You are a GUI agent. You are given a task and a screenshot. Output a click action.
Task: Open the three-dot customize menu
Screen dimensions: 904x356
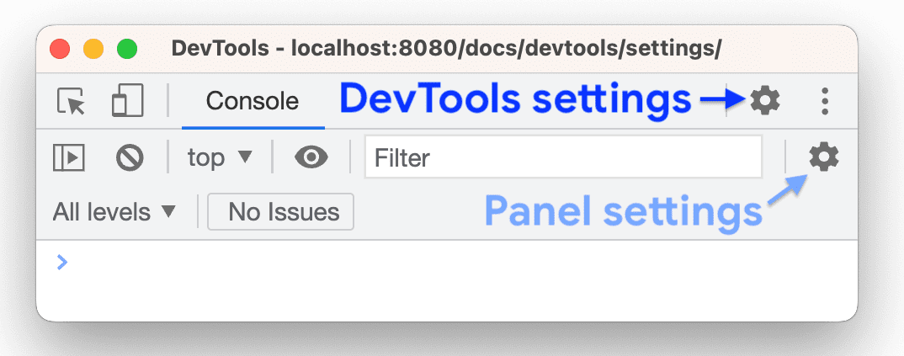point(825,102)
